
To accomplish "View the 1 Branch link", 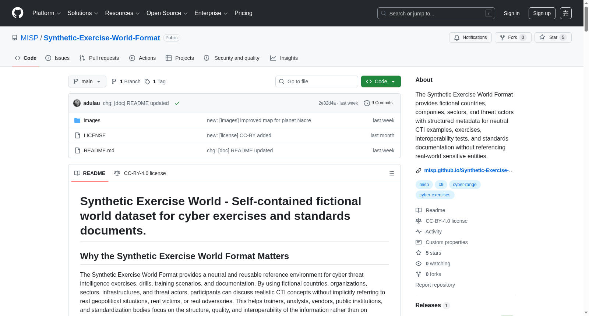I will tap(126, 81).
